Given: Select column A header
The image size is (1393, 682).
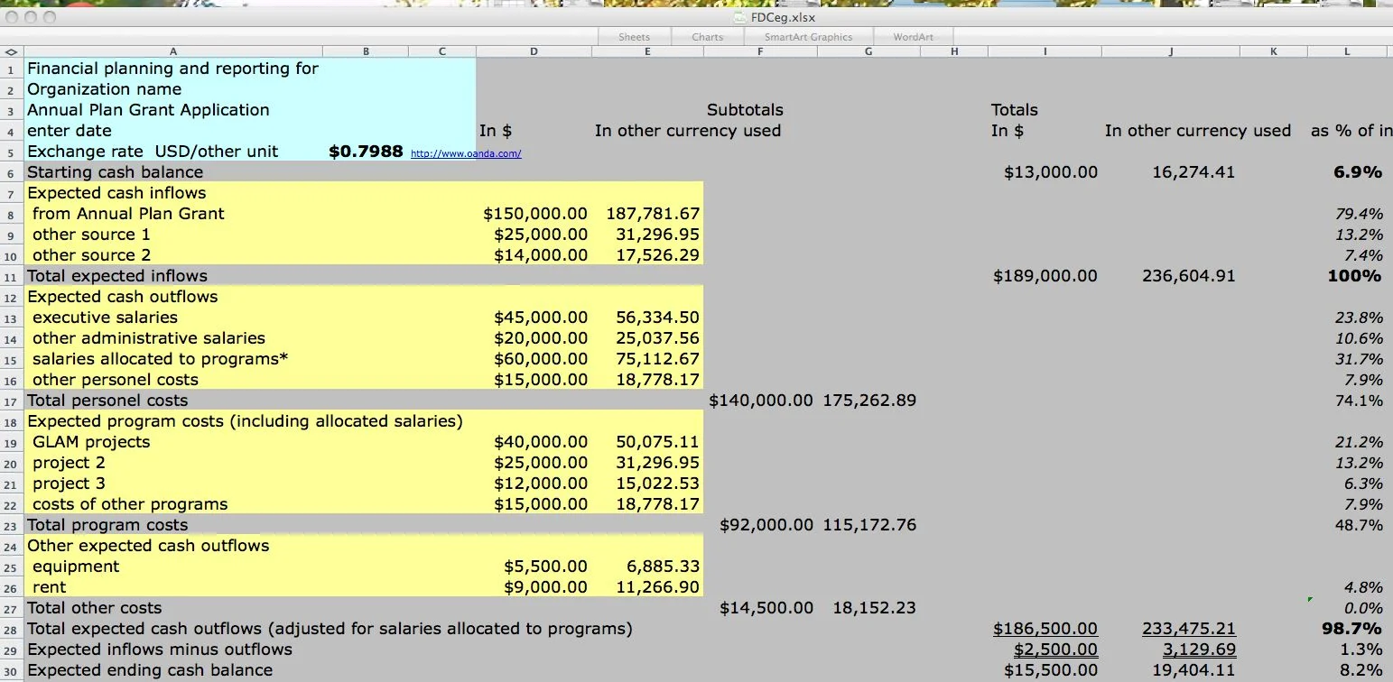Looking at the screenshot, I should coord(172,51).
